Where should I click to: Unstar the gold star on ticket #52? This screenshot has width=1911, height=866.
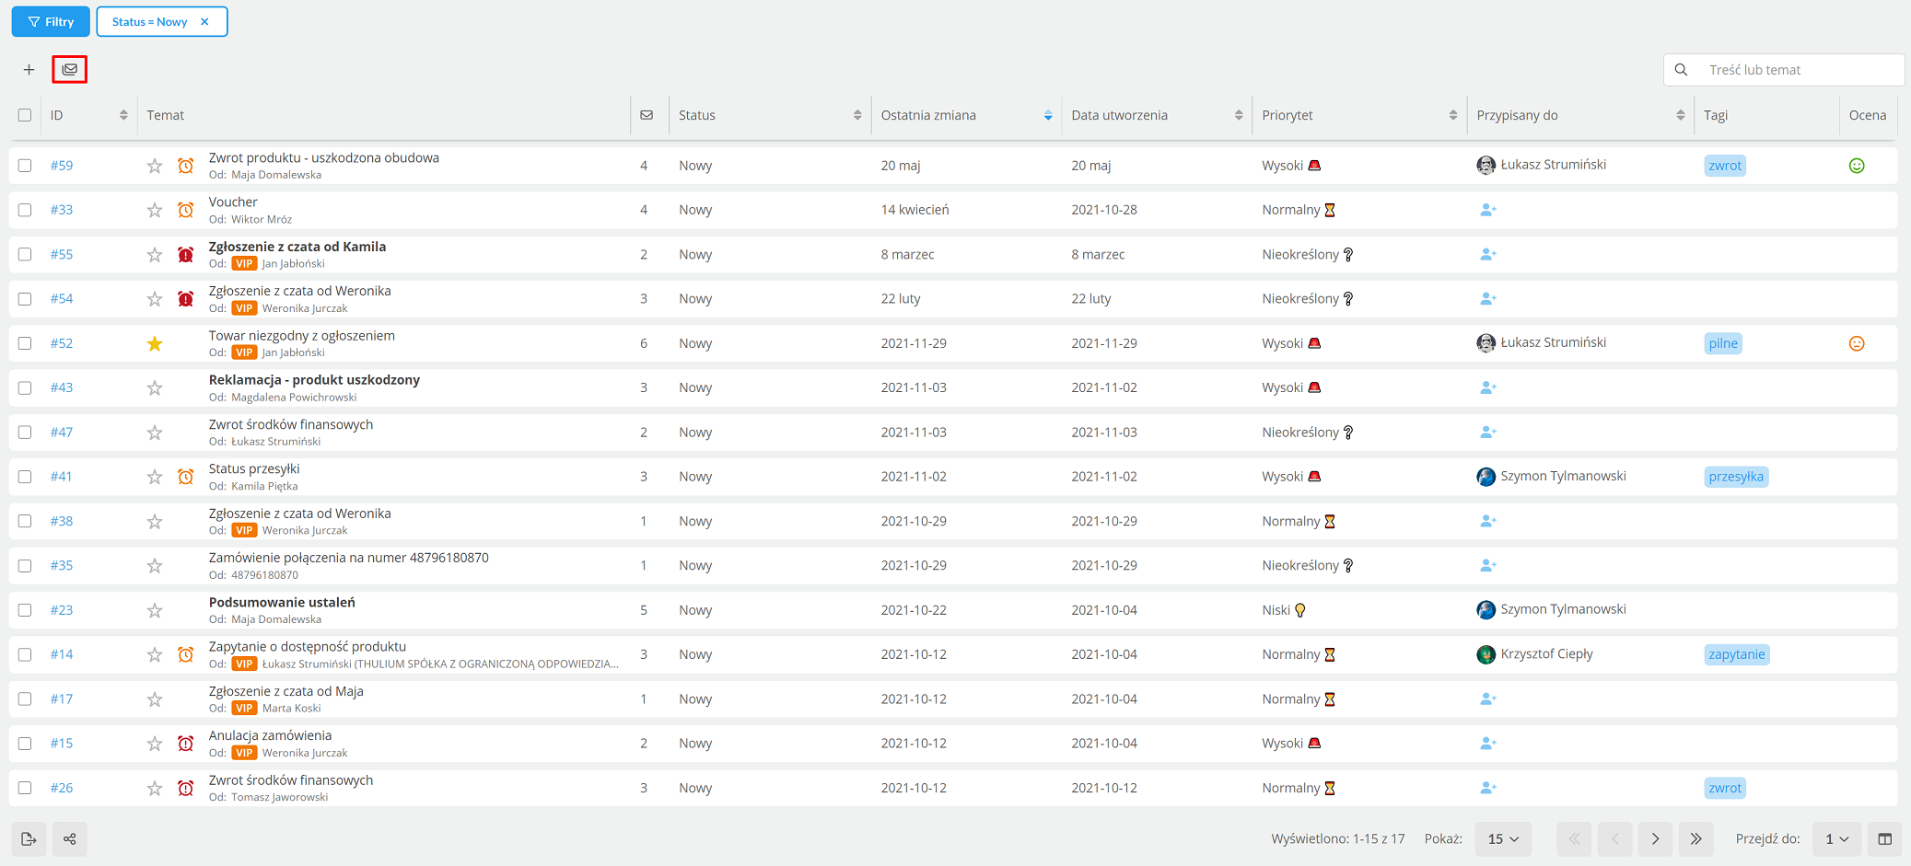[155, 343]
